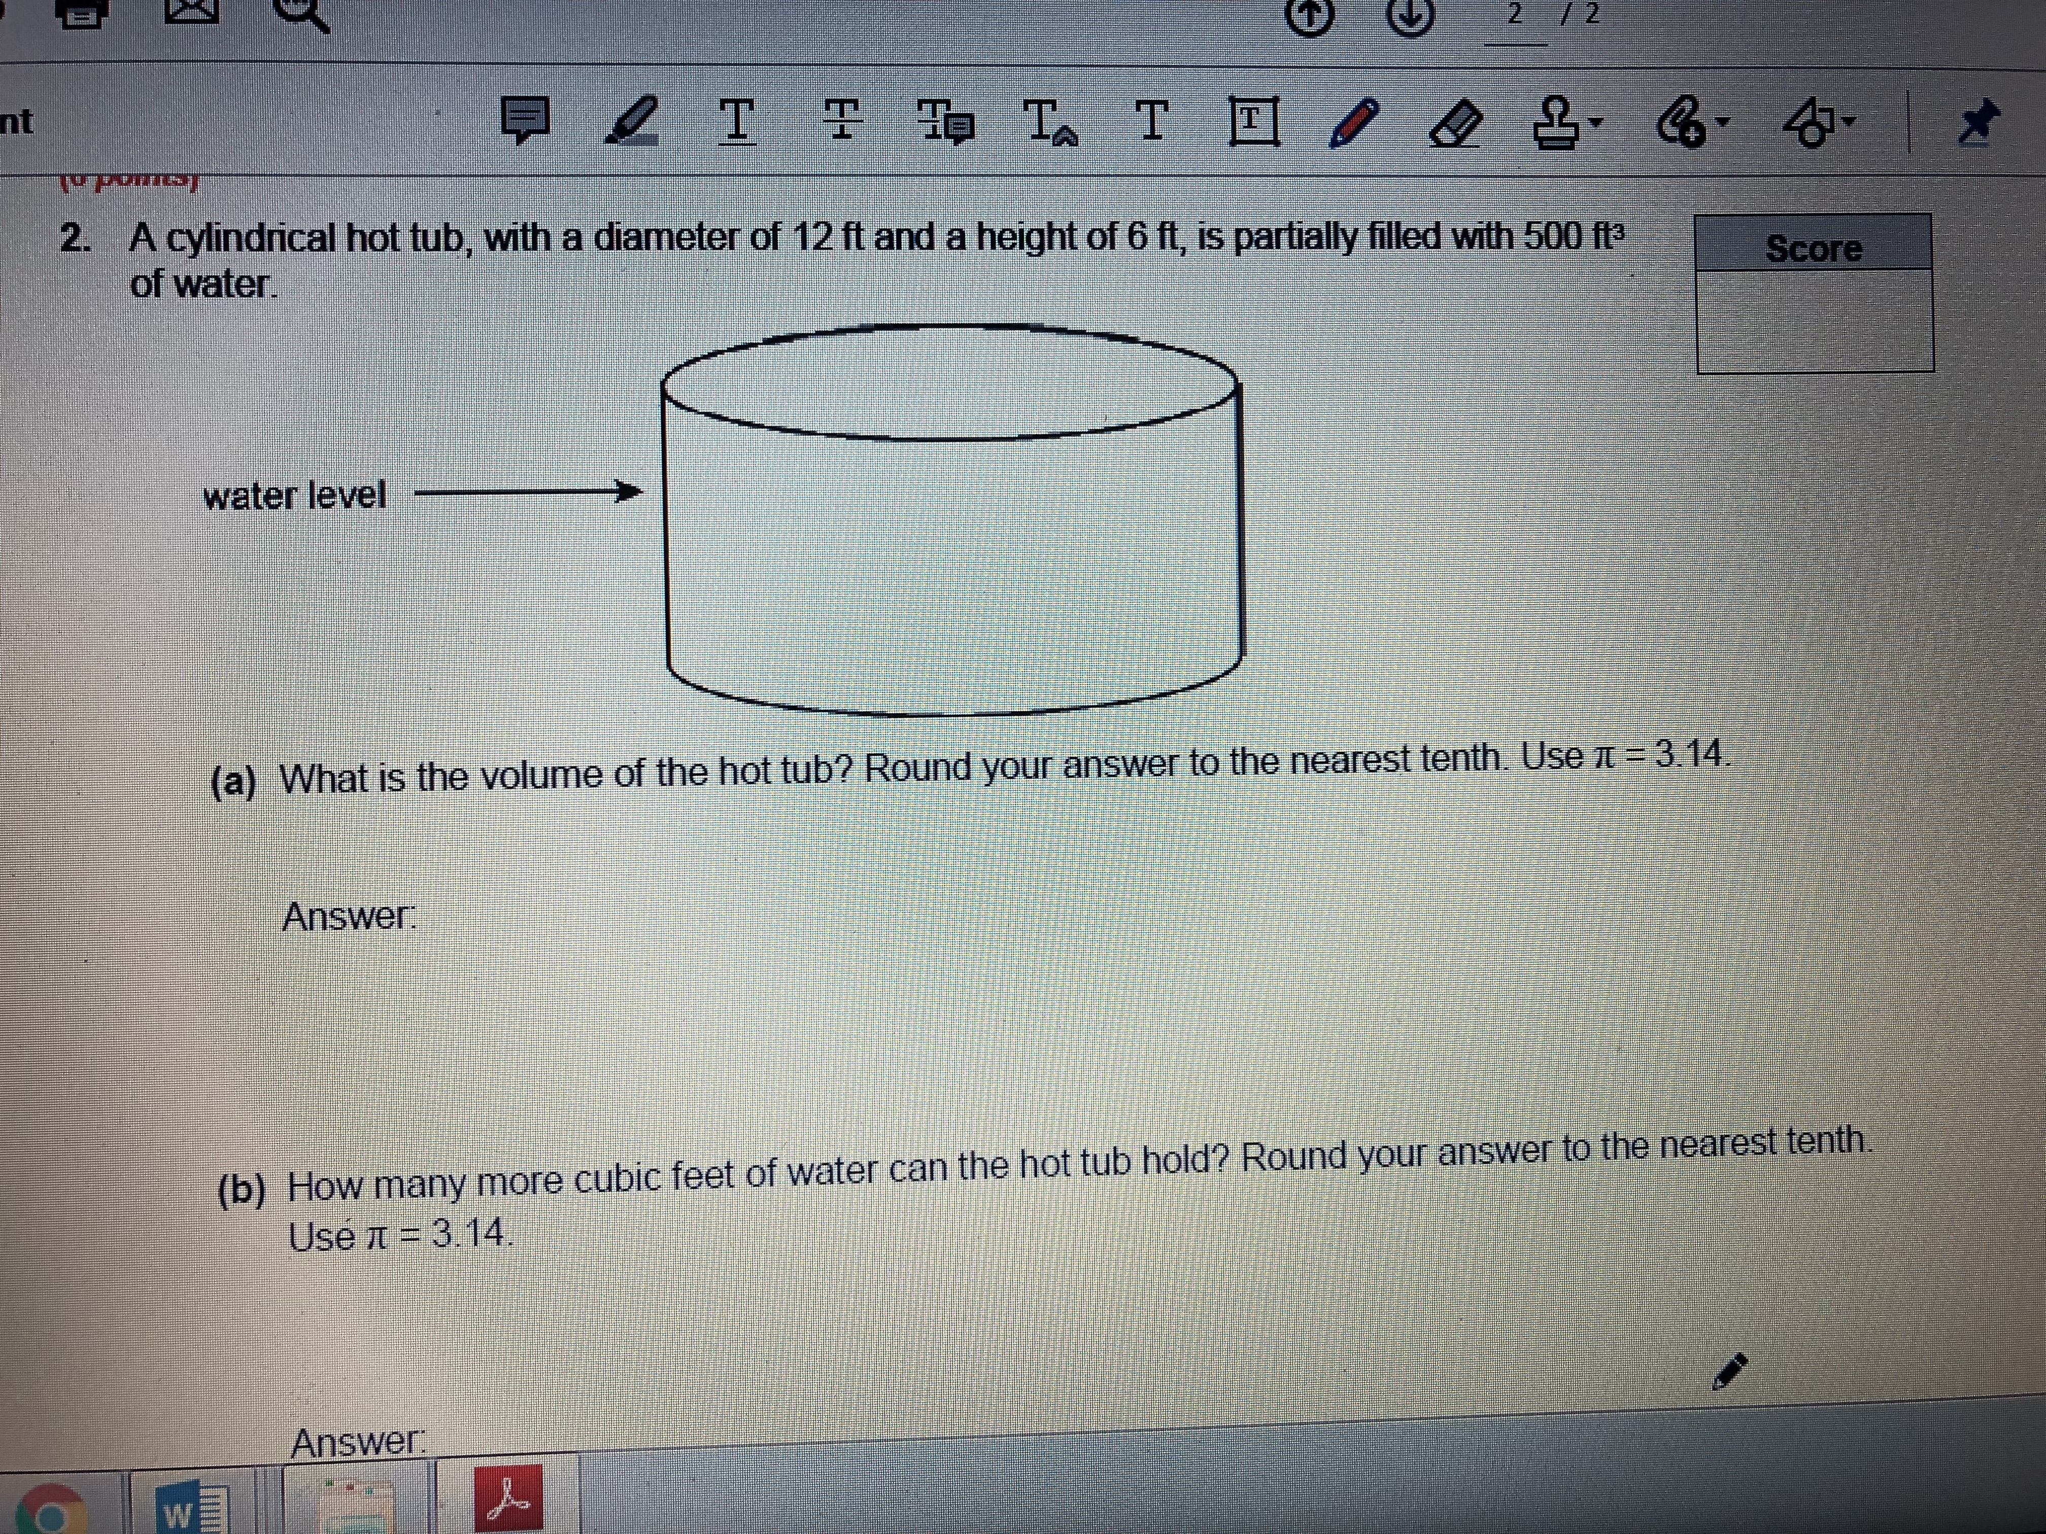Go to next page with down arrow

coord(1410,16)
